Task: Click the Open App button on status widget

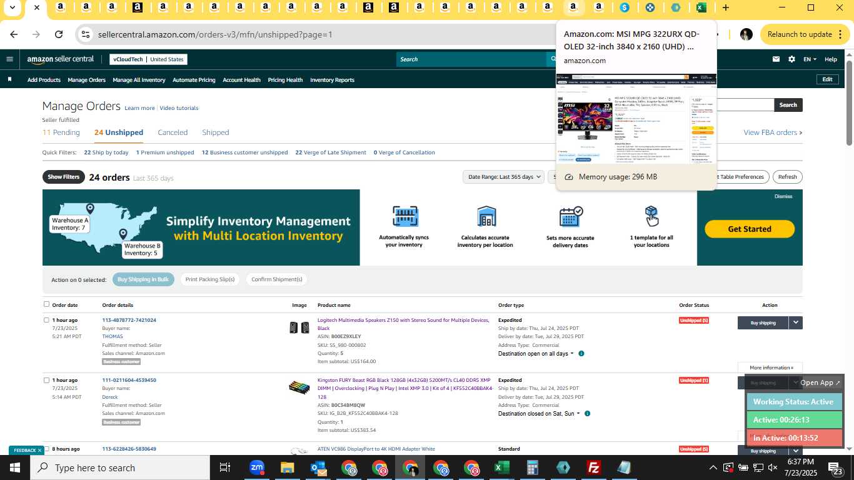Action: 820,382
